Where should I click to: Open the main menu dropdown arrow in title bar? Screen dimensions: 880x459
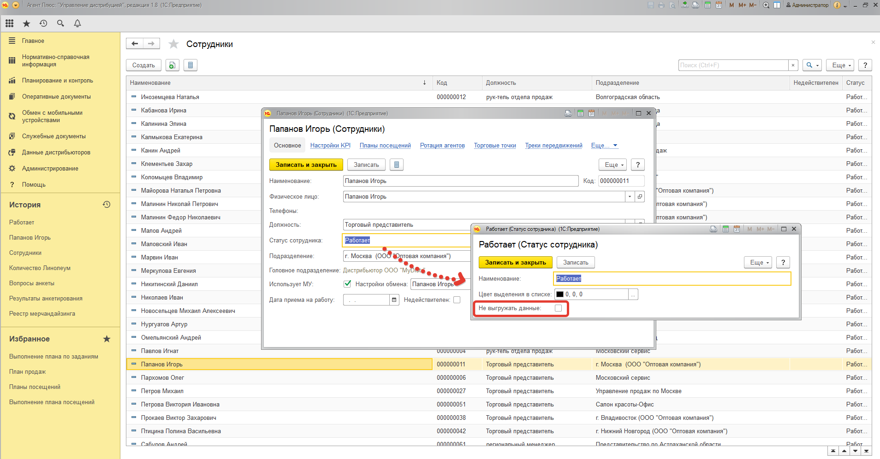pos(16,5)
